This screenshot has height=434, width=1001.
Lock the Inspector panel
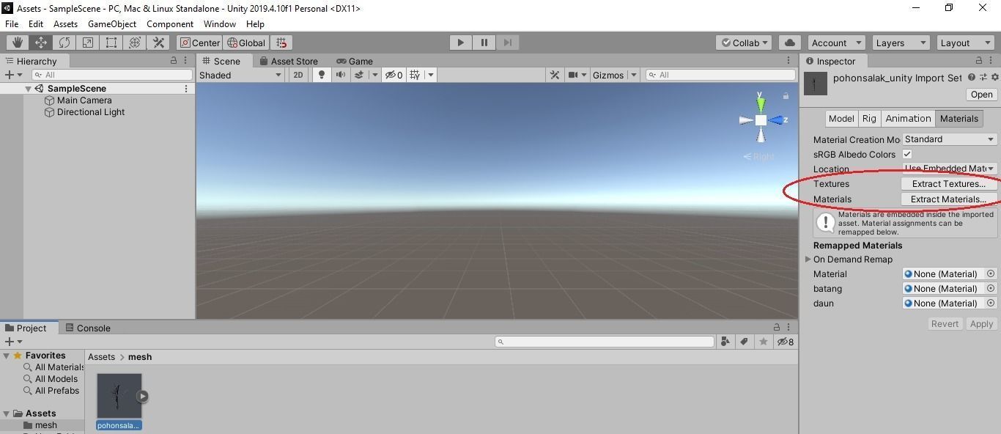pos(979,61)
